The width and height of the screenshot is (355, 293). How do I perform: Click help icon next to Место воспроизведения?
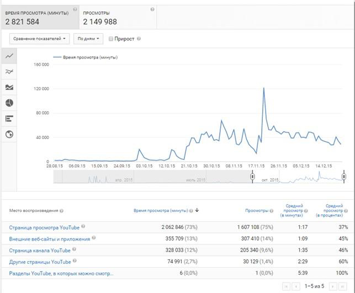pyautogui.click(x=61, y=211)
